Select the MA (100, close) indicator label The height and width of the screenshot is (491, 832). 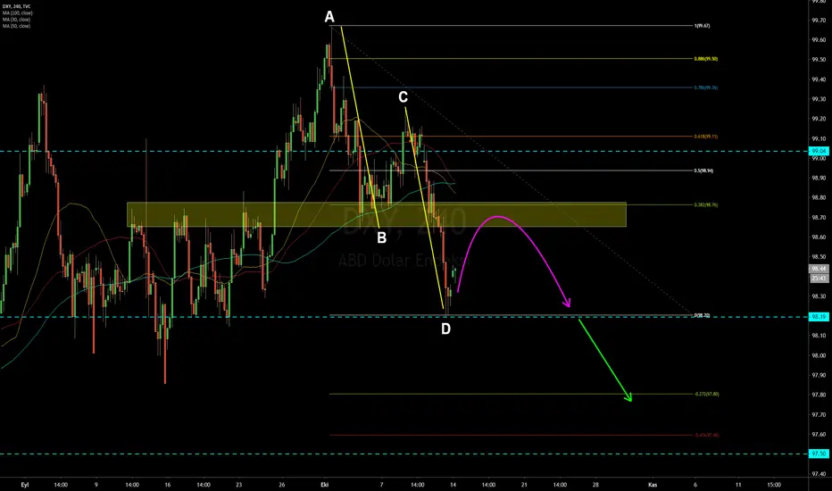point(18,12)
